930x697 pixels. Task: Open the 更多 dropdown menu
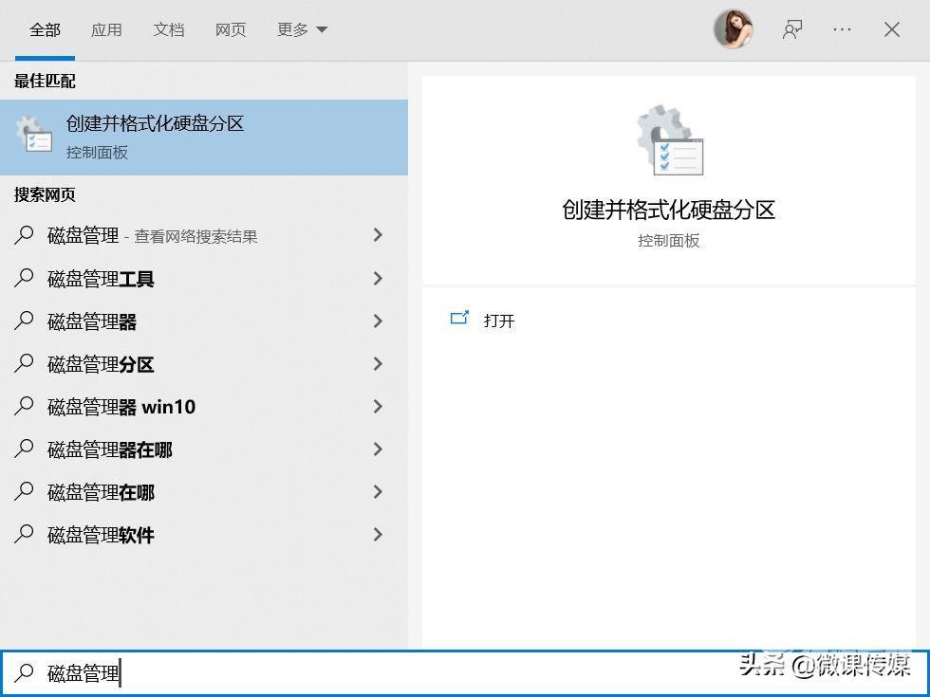tap(302, 29)
